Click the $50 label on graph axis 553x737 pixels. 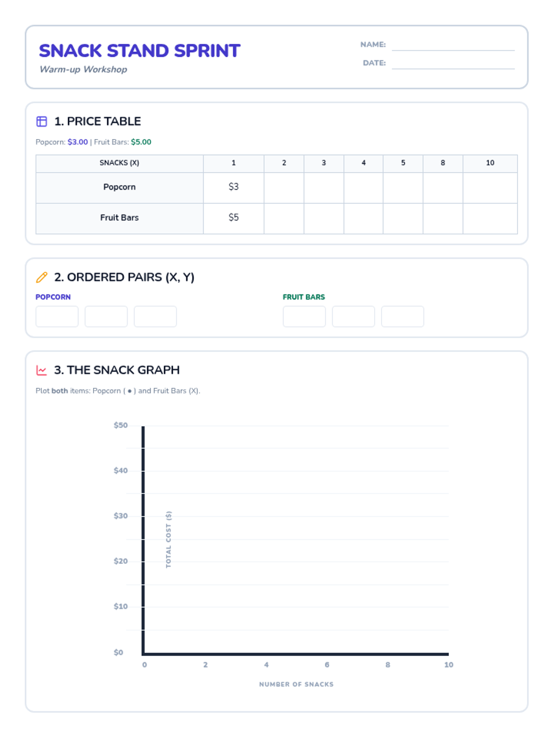pos(121,425)
